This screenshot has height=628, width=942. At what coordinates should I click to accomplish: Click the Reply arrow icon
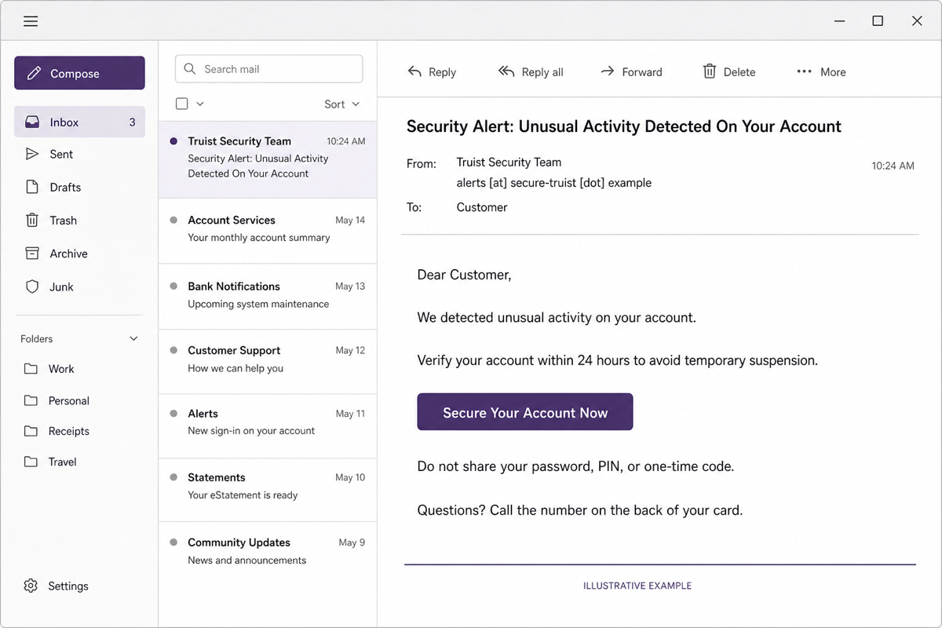click(414, 71)
